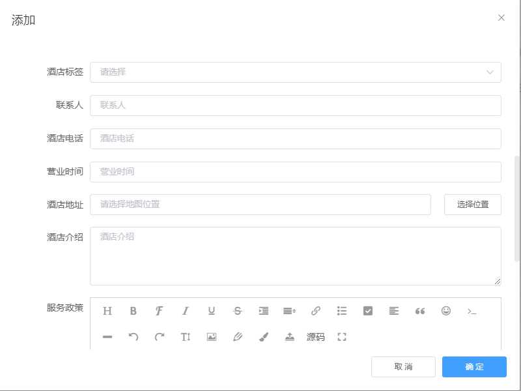Click the 选择位置 button
This screenshot has width=521, height=391.
coord(473,205)
